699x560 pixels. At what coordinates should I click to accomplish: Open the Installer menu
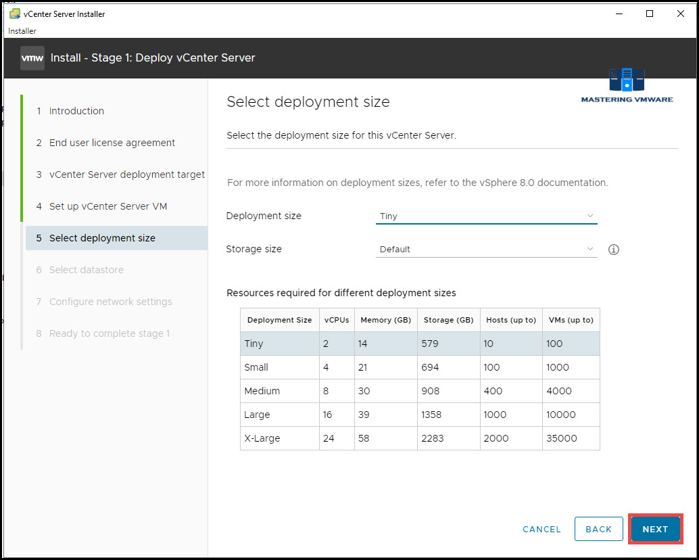pos(22,30)
